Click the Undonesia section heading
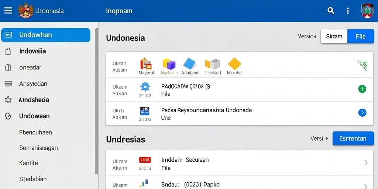Screen dimensions: 378x189 (126, 38)
